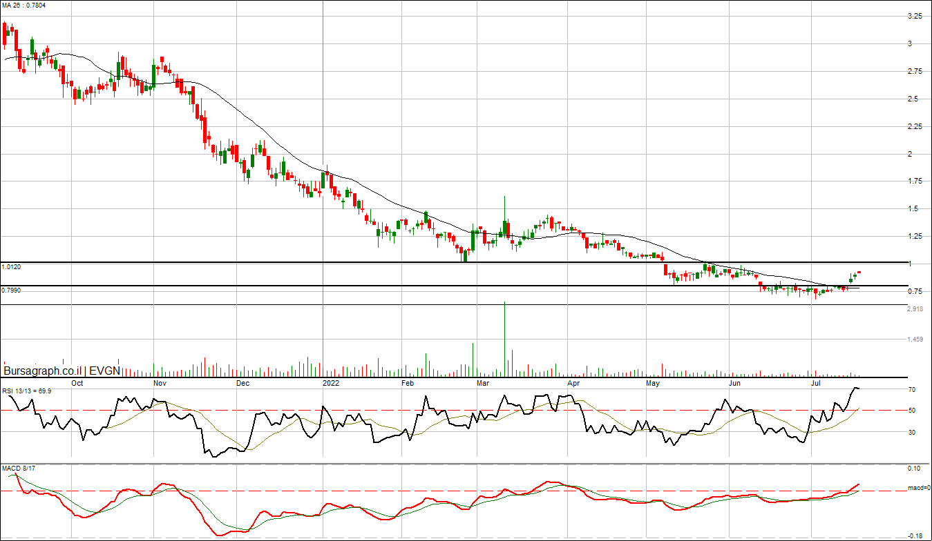Screen dimensions: 932x541
Task: Click the tallest volume bar in March
Action: (x=505, y=338)
